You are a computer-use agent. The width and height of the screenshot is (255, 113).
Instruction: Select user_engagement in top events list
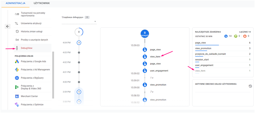223,65
